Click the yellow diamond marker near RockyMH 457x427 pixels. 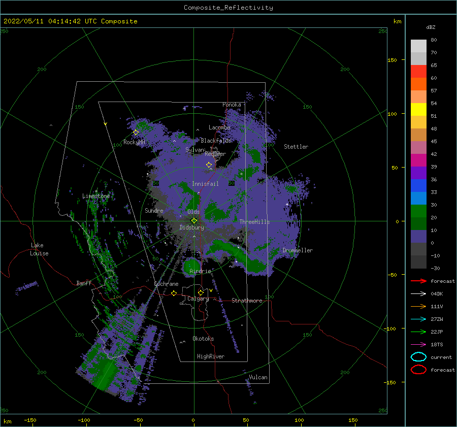coord(136,133)
